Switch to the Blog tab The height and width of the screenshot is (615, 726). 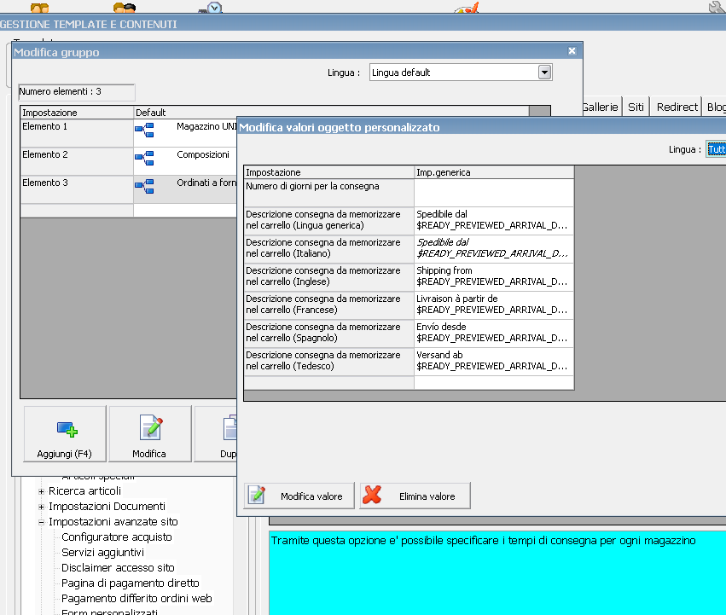715,107
